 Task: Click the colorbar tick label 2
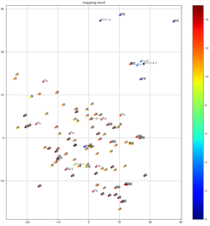(x=206, y=191)
